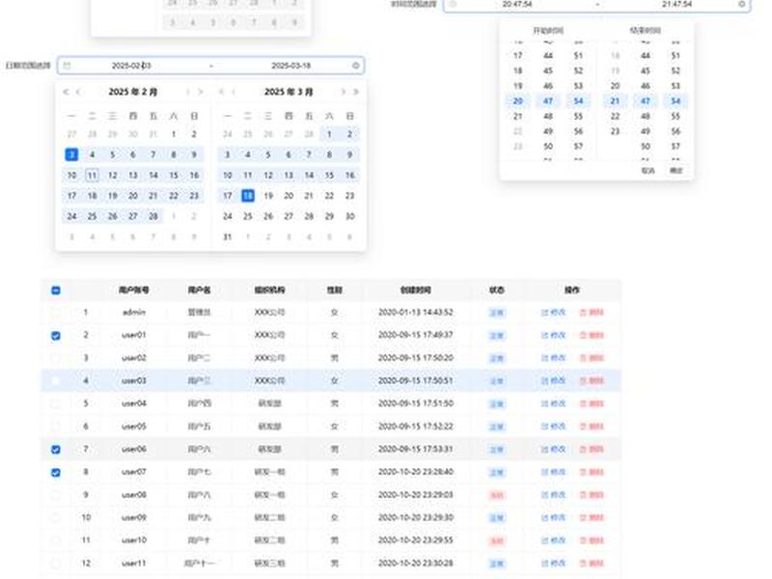
Task: Click the cell '2020-01-13 14:43:52'
Action: pos(416,312)
